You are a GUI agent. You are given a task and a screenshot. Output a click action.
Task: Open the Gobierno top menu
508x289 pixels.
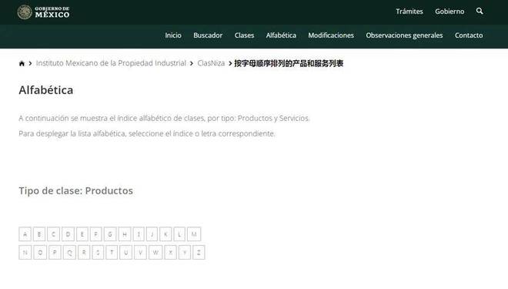coord(450,12)
